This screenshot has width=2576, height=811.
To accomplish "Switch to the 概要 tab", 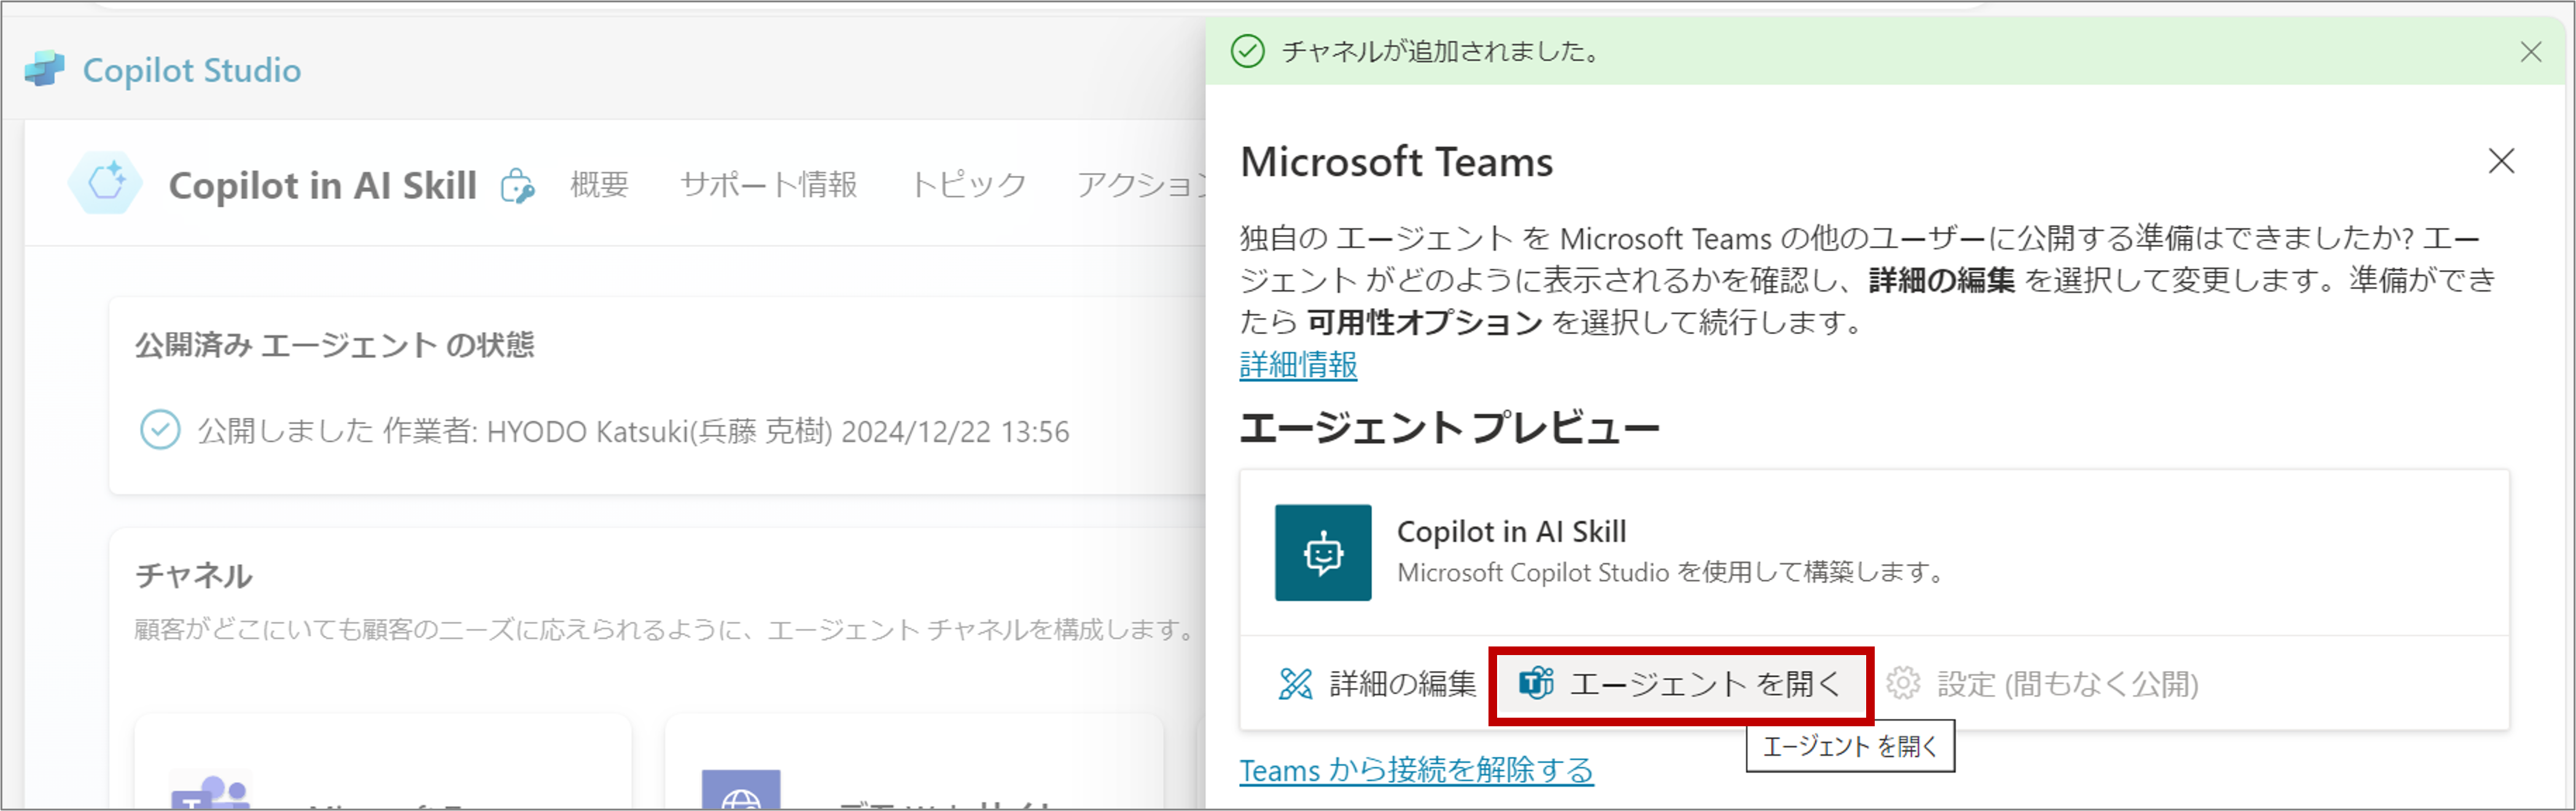I will tap(599, 185).
